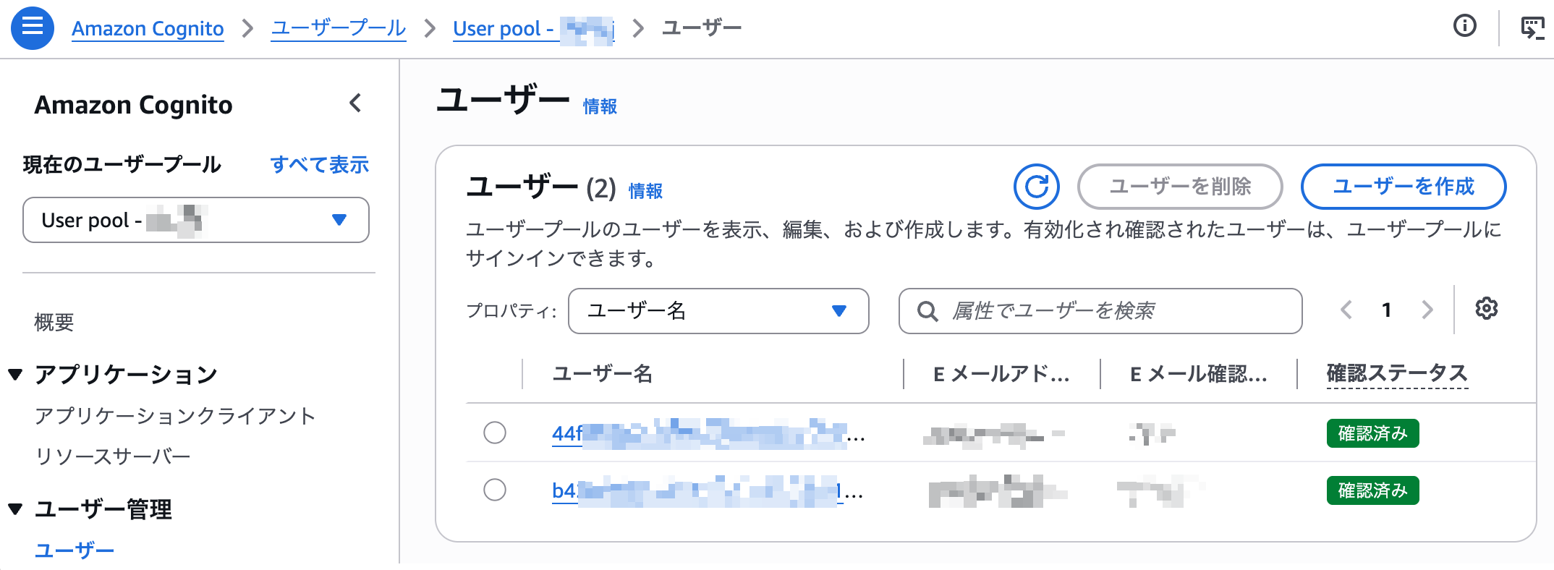The image size is (1554, 570).
Task: Click ユーザーを削除 button
Action: (x=1180, y=187)
